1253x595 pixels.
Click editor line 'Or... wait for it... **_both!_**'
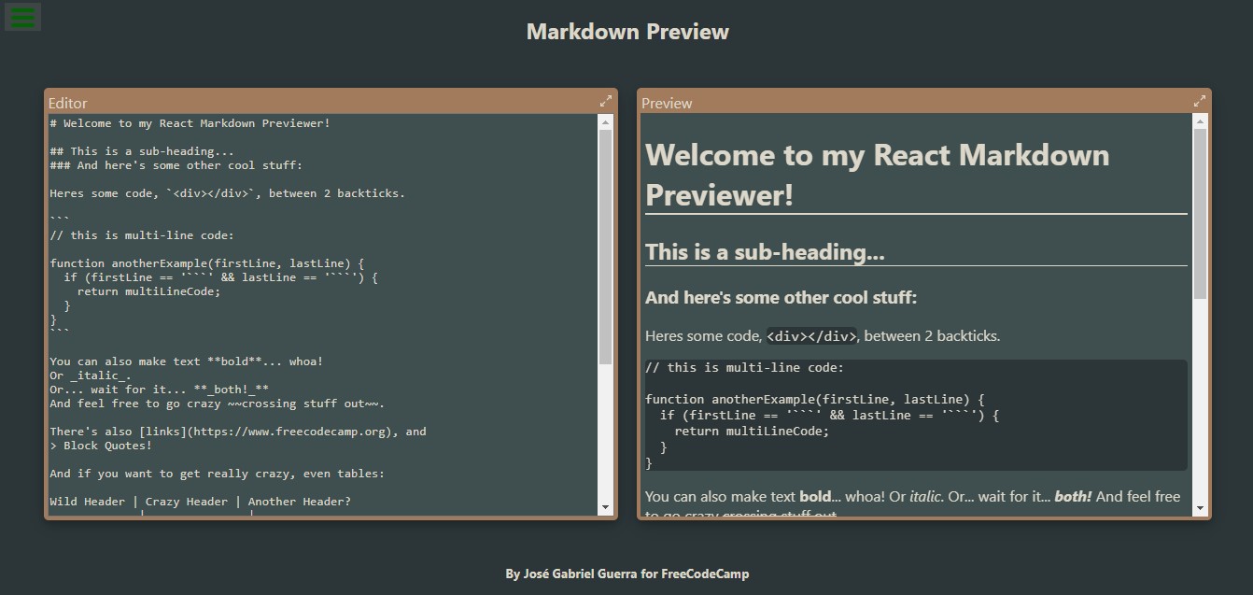(x=159, y=390)
